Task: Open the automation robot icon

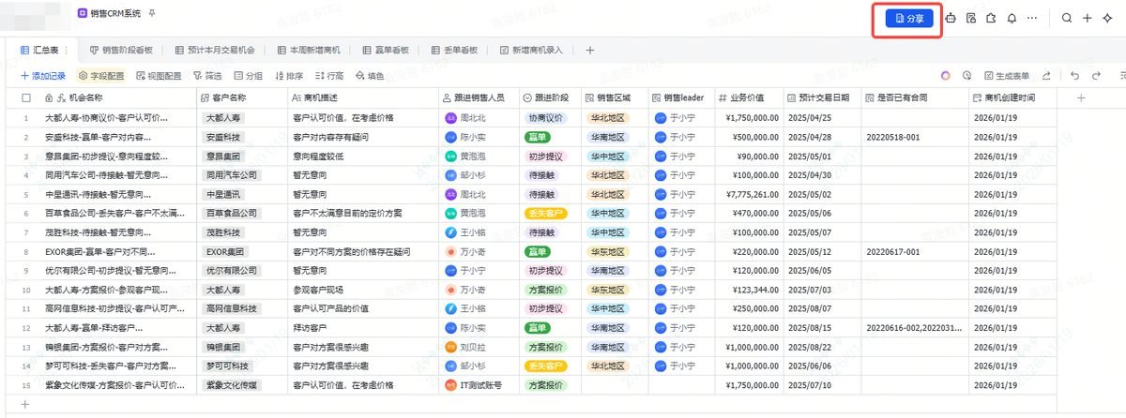Action: [x=951, y=18]
